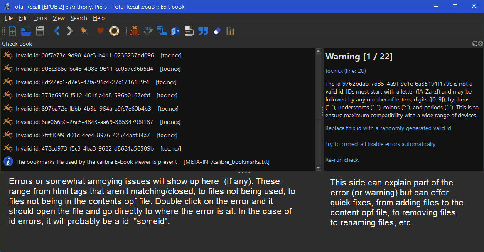This screenshot has width=484, height=252.
Task: Select warning 'Invalid id: 2fef8099-d01c-4ee4-8976-42544abf34a7'
Action: (157, 135)
